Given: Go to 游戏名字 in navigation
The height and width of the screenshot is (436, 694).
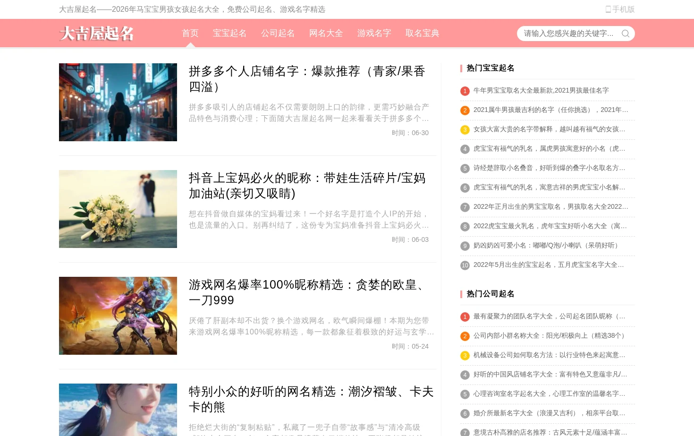Looking at the screenshot, I should click(x=374, y=33).
